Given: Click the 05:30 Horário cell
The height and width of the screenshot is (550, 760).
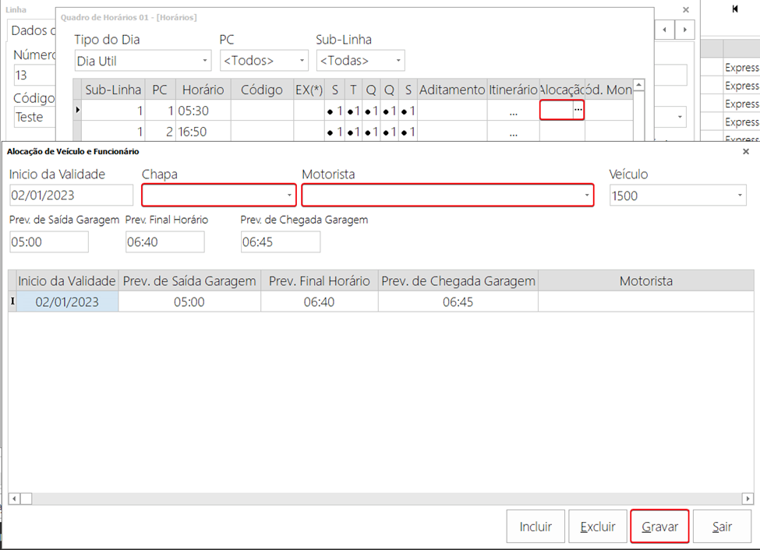Looking at the screenshot, I should tap(203, 111).
